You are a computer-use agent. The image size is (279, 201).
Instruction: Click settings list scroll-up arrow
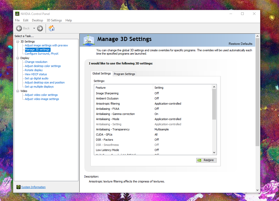pos(214,87)
